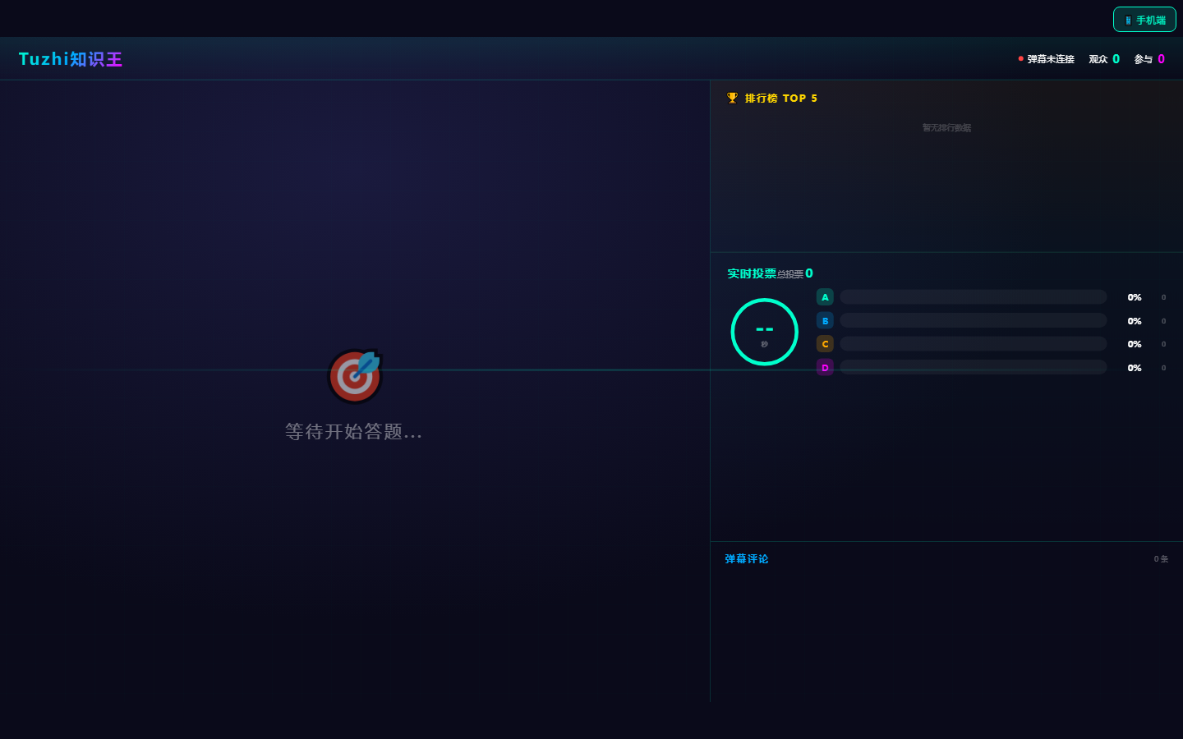Click the circular countdown timer

click(x=765, y=332)
